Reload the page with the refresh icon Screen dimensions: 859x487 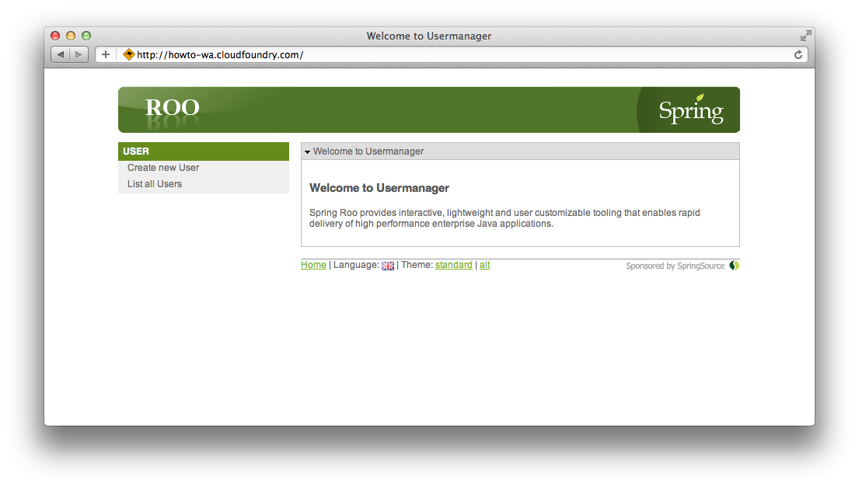pyautogui.click(x=798, y=54)
